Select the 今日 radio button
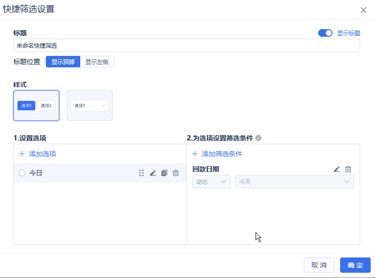This screenshot has height=278, width=375. tap(22, 173)
